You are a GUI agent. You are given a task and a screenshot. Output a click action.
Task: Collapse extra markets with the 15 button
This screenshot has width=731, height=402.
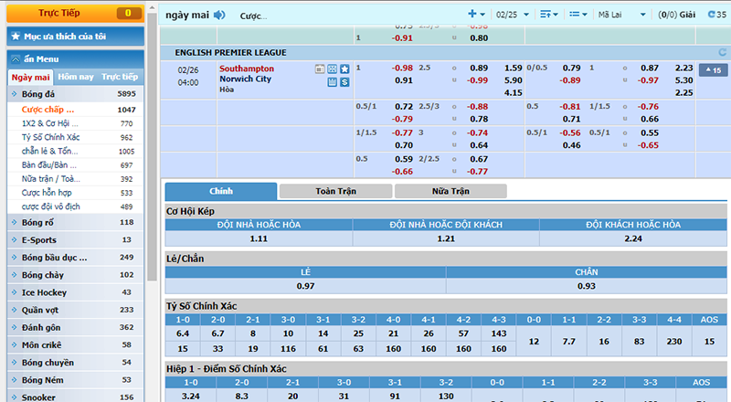click(x=712, y=70)
